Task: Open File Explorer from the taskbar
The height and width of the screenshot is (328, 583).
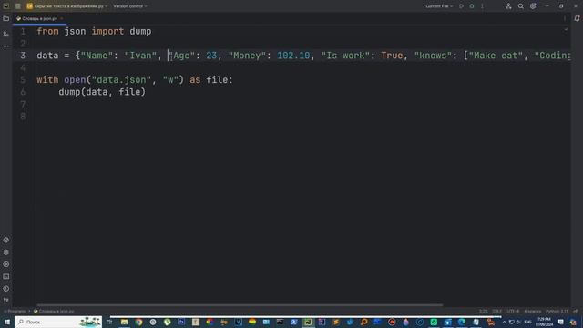Action: [124, 322]
